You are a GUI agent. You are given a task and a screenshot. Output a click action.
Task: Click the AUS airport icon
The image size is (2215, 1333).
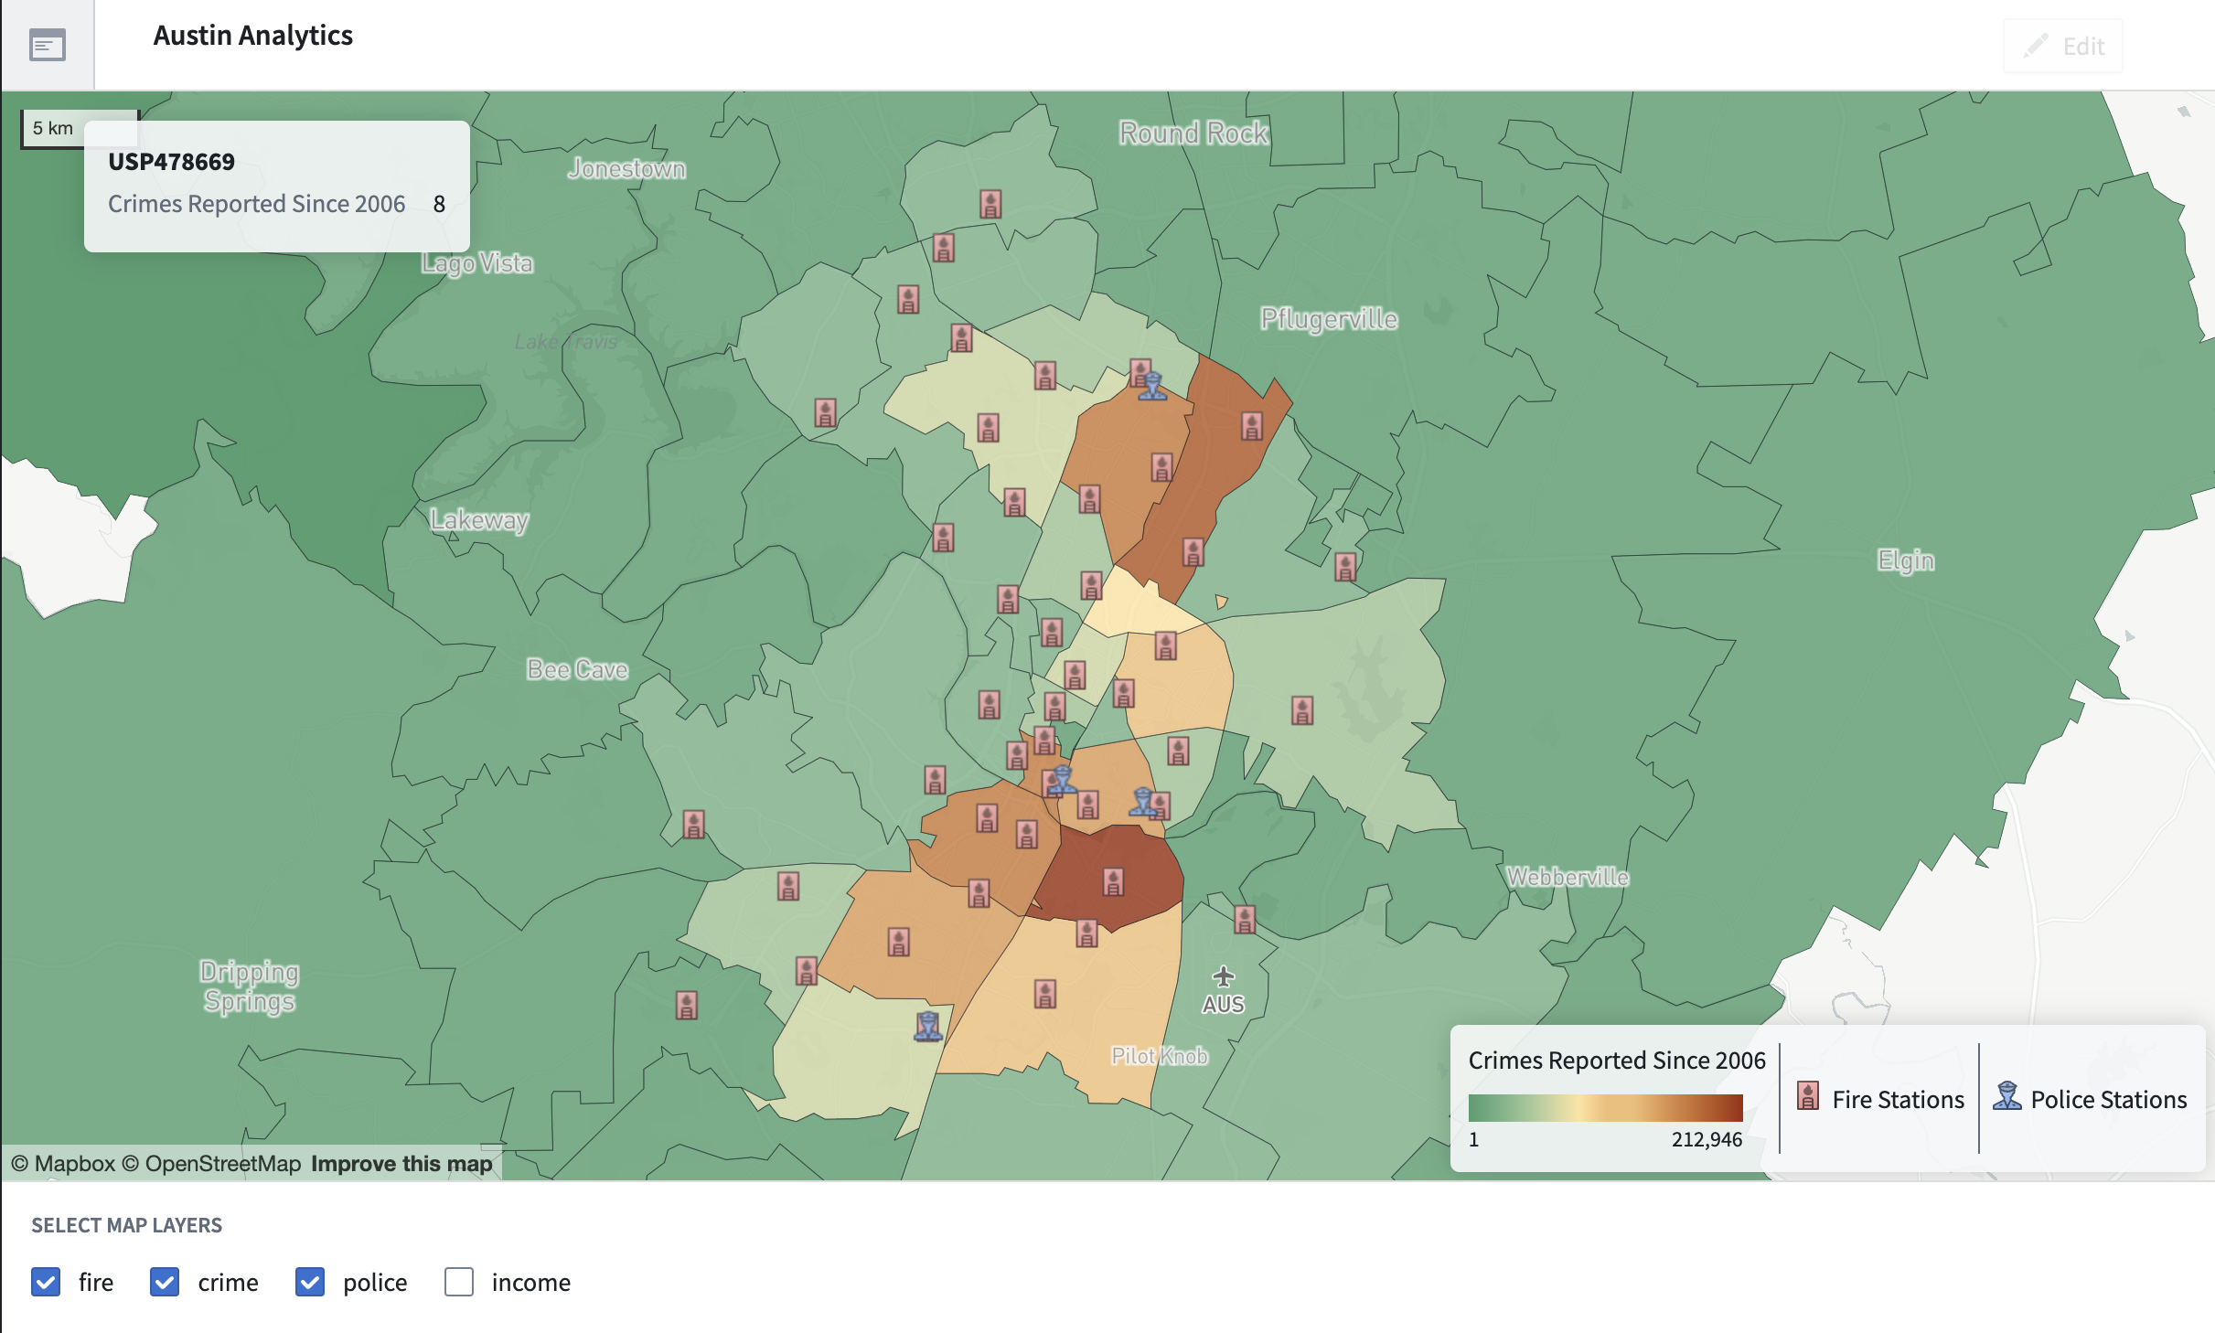pyautogui.click(x=1224, y=976)
